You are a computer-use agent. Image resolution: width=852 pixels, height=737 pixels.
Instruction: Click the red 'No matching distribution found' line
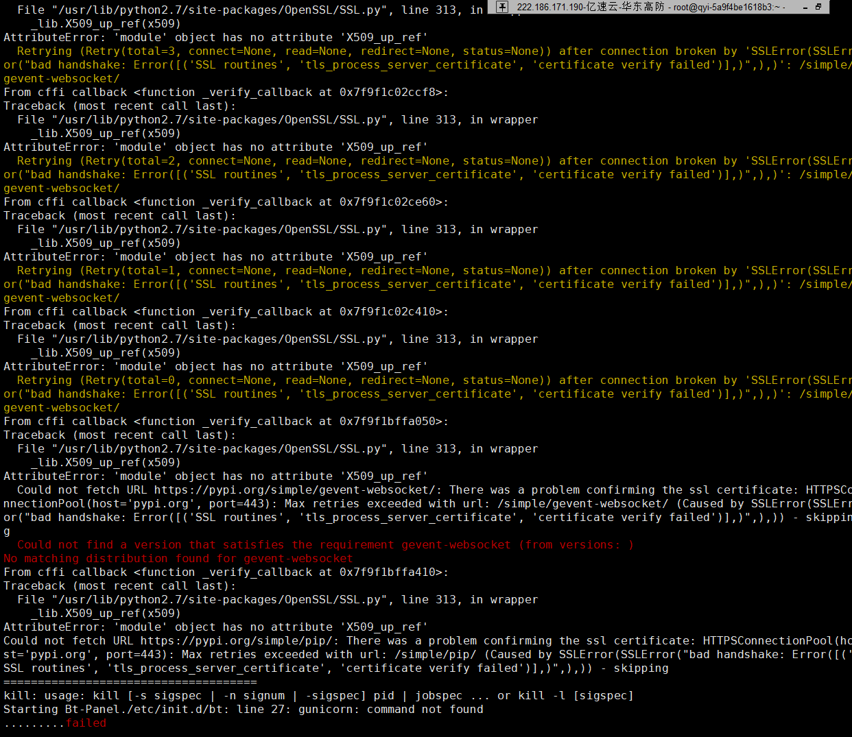178,558
